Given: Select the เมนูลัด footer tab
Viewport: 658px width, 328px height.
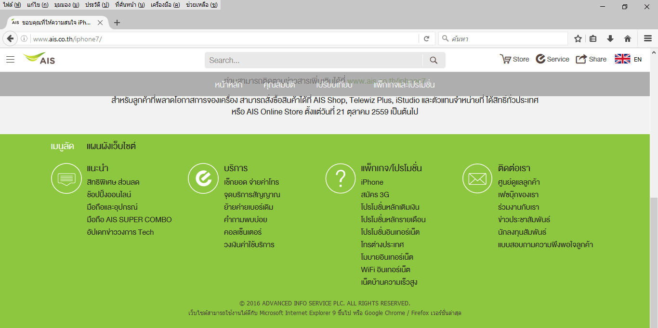Looking at the screenshot, I should point(62,146).
